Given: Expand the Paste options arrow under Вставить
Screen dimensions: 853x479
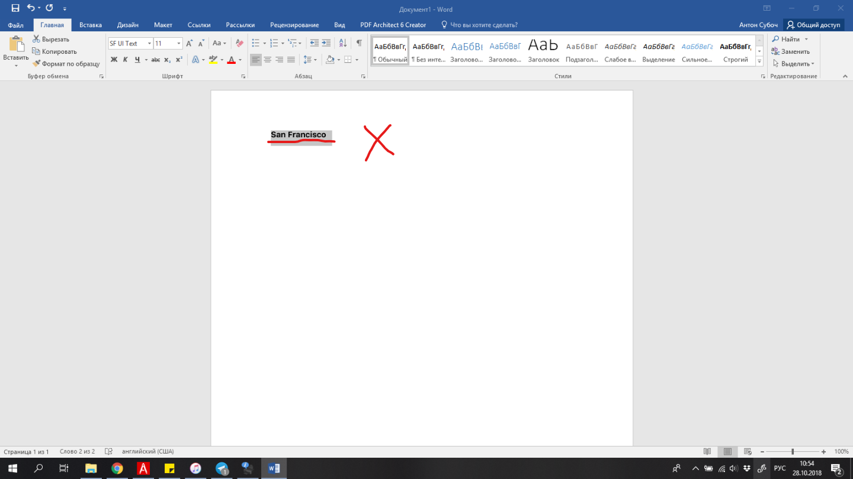Looking at the screenshot, I should point(16,65).
